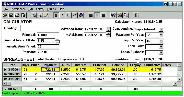Click the horizontal scroll left arrow
This screenshot has width=184, height=97.
(x=5, y=83)
